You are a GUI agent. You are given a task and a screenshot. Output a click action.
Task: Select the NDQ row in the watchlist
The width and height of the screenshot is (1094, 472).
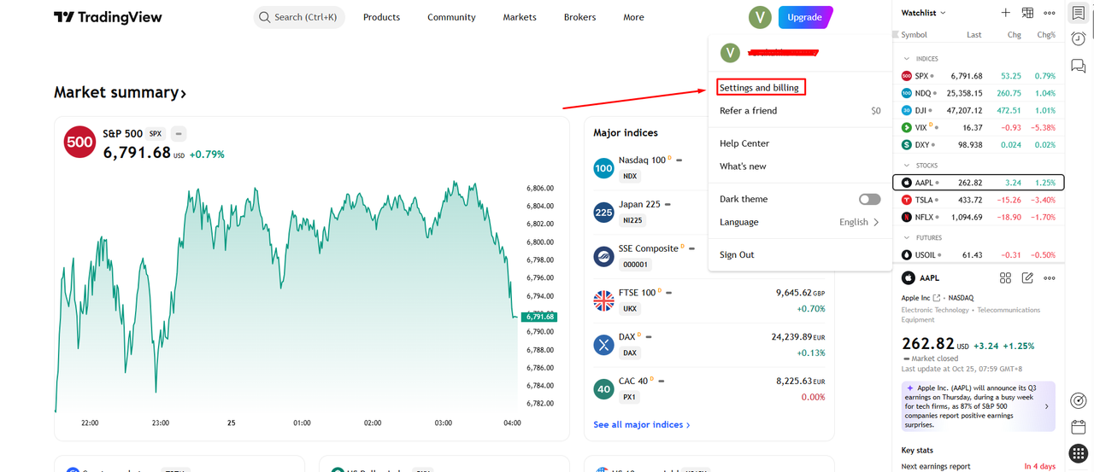(x=979, y=93)
